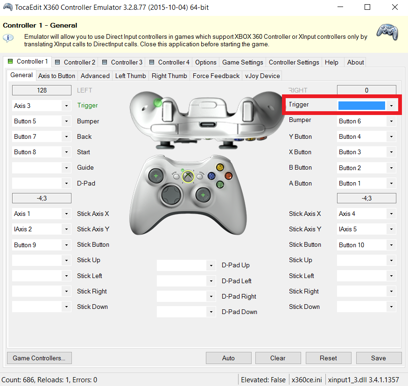408x386 pixels.
Task: Click the front-view Xbox 360 controller image
Action: tap(188, 195)
